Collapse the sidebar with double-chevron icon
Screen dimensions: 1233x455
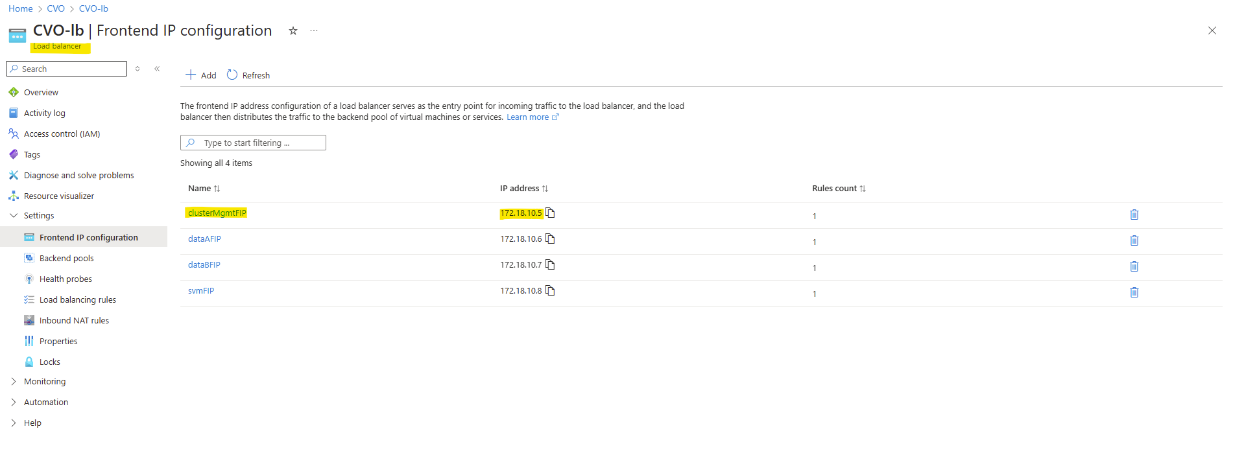tap(157, 69)
